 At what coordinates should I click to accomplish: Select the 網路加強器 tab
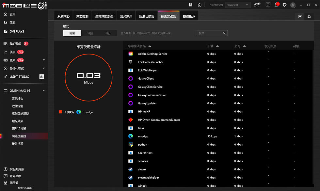pos(168,16)
